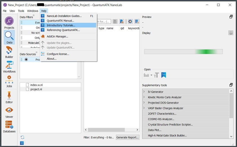Open the View menu
Screen dimensions: 237x147
pyautogui.click(x=12, y=11)
